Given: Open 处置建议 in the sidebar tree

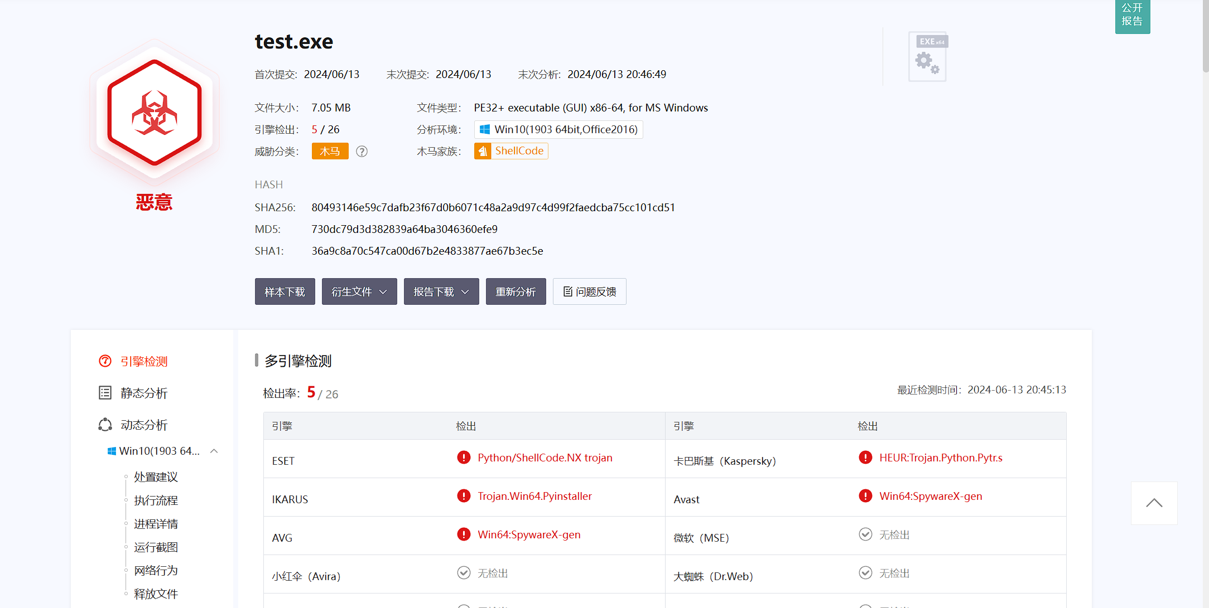Looking at the screenshot, I should [x=156, y=477].
